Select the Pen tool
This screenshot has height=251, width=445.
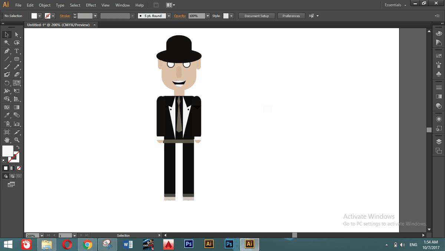[7, 51]
